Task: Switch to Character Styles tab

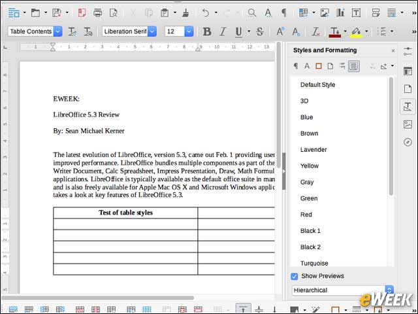Action: 307,66
